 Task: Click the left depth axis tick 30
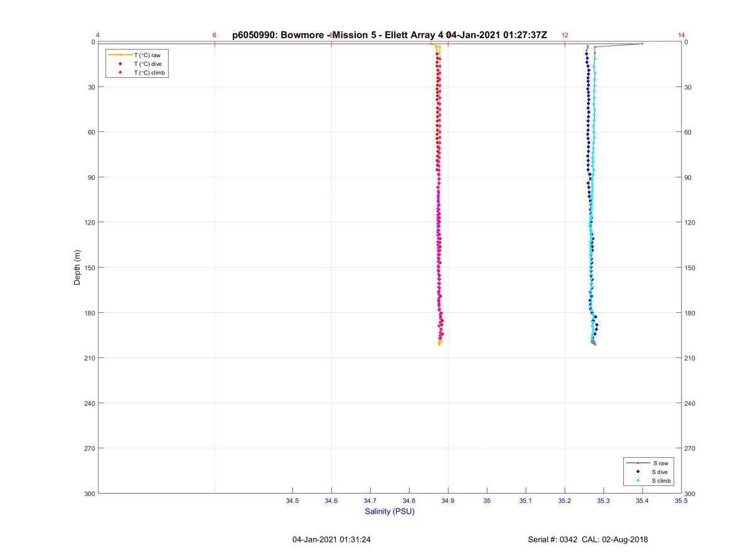click(91, 87)
